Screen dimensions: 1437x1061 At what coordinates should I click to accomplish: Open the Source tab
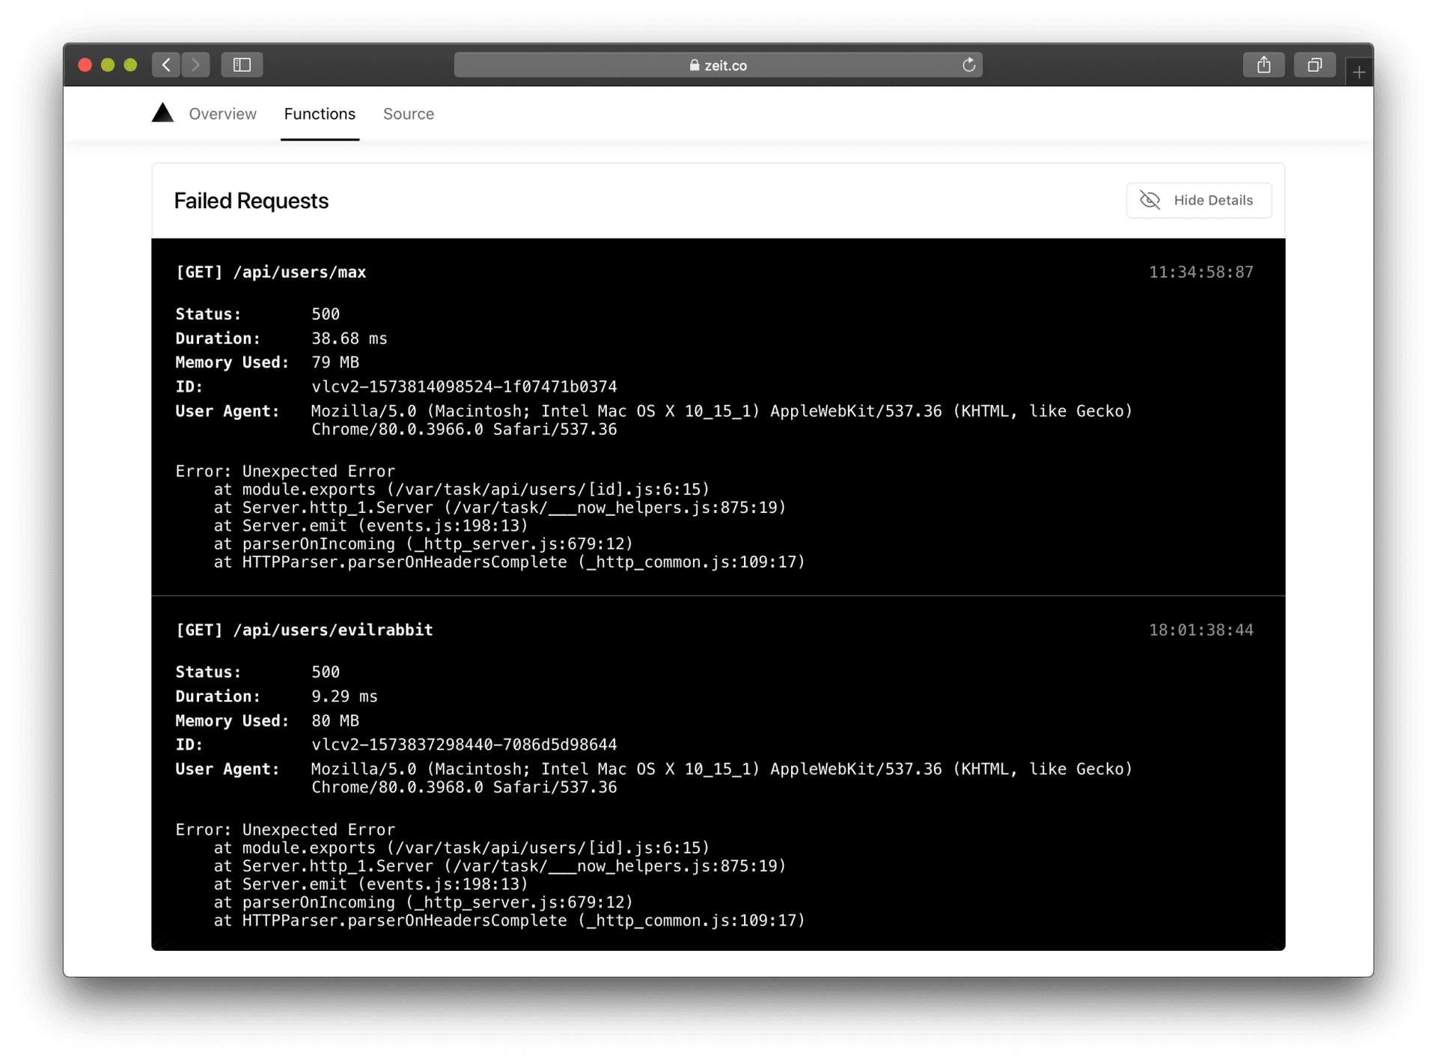pos(409,114)
